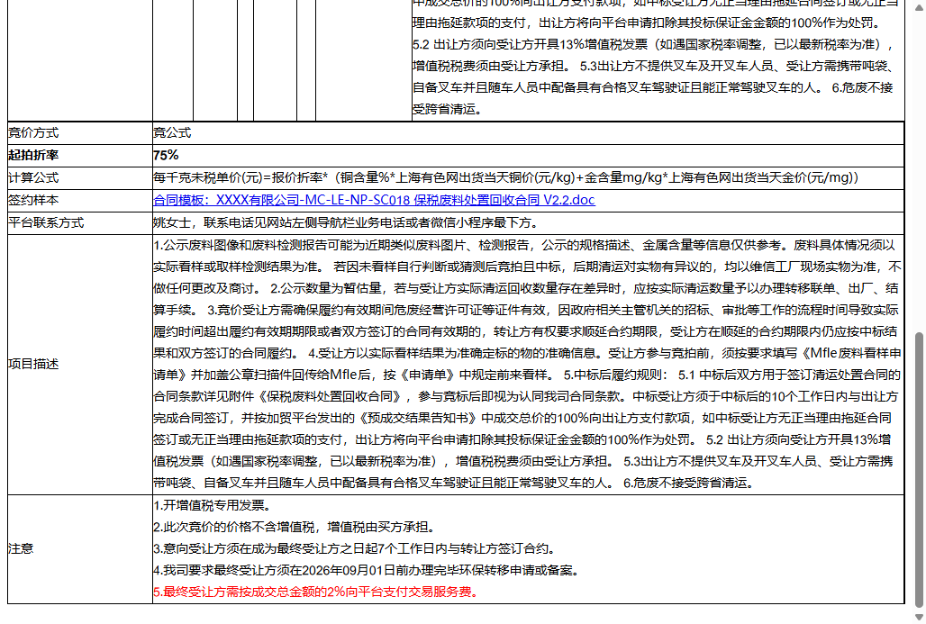926x624 pixels.
Task: Select the 项目描述 row label
Action: pyautogui.click(x=33, y=365)
